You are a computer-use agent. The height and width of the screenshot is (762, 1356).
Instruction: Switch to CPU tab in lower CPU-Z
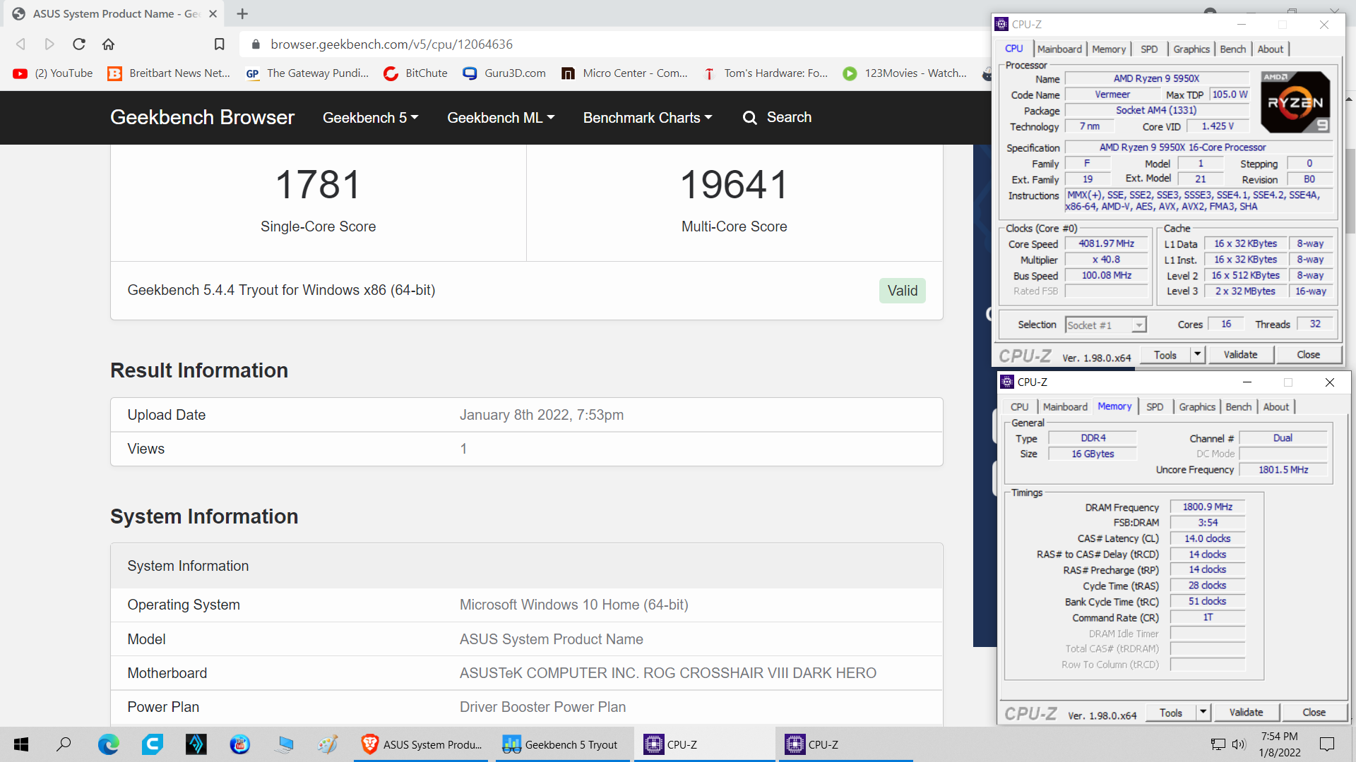coord(1019,407)
